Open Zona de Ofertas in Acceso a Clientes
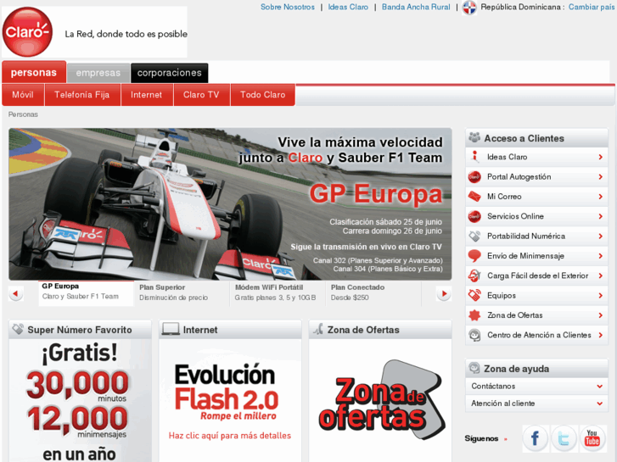 [x=536, y=315]
